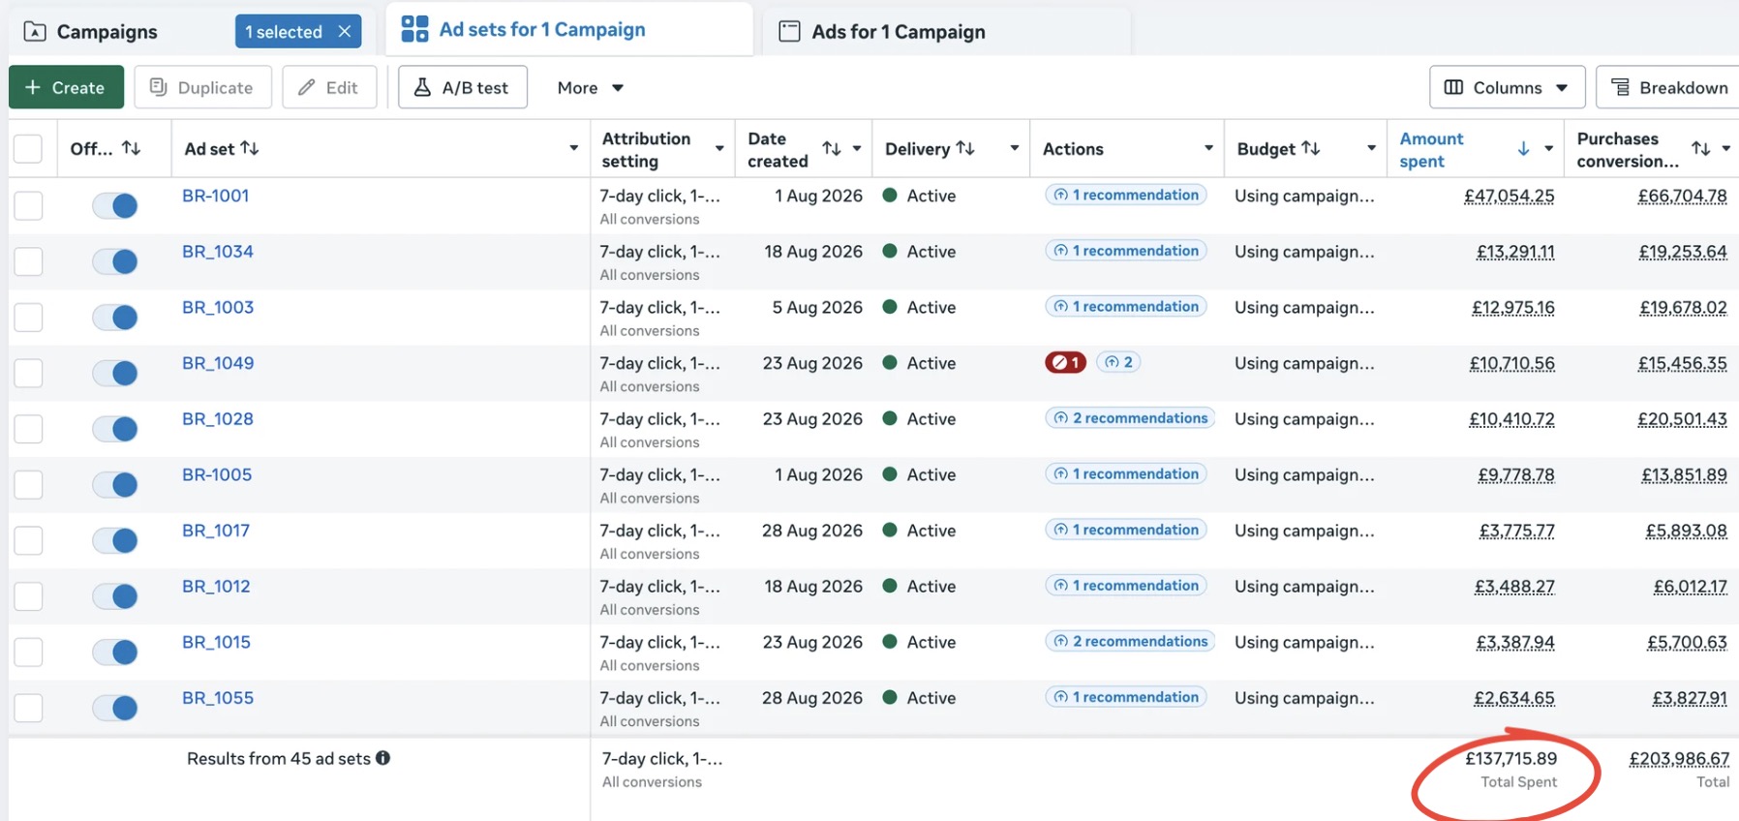The image size is (1739, 821).
Task: Click the sort arrows on Purchases conversion column
Action: pos(1701,148)
